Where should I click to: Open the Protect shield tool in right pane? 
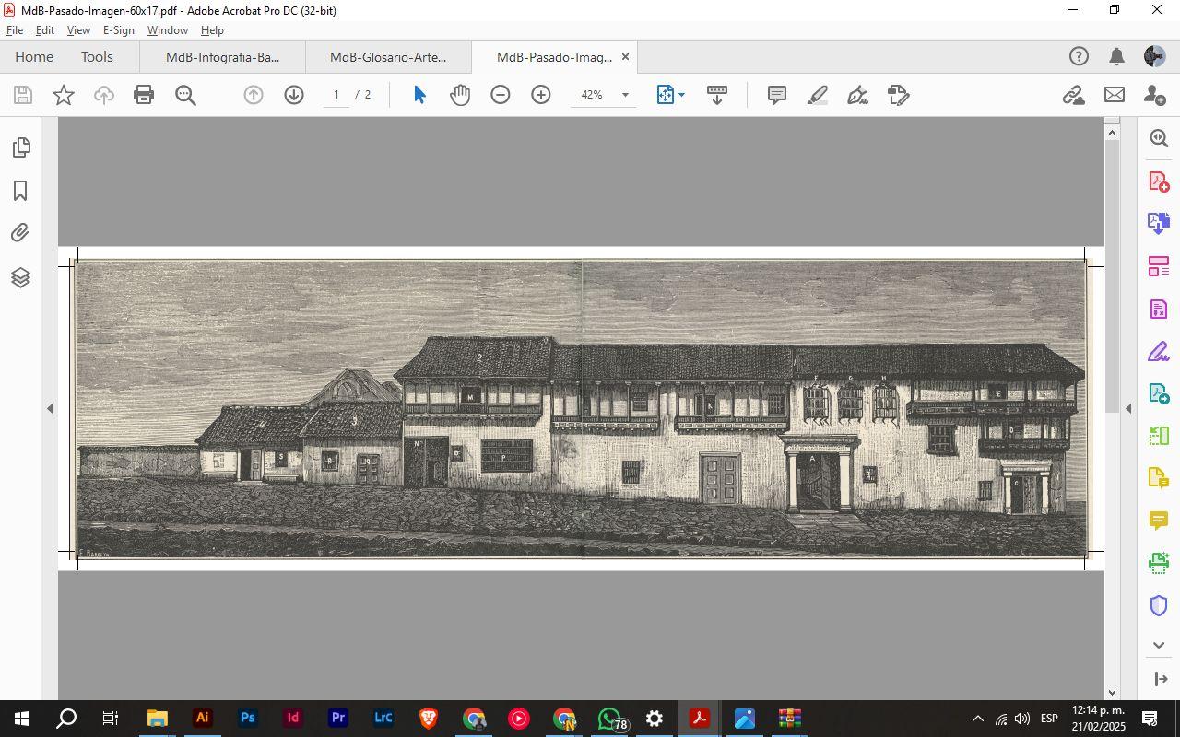1159,605
